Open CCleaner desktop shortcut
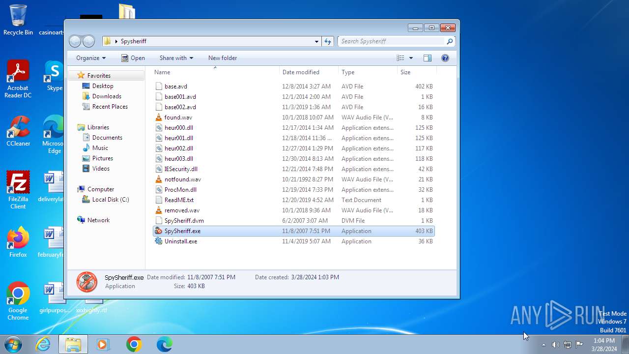Viewport: 629px width, 354px height. coord(18,131)
